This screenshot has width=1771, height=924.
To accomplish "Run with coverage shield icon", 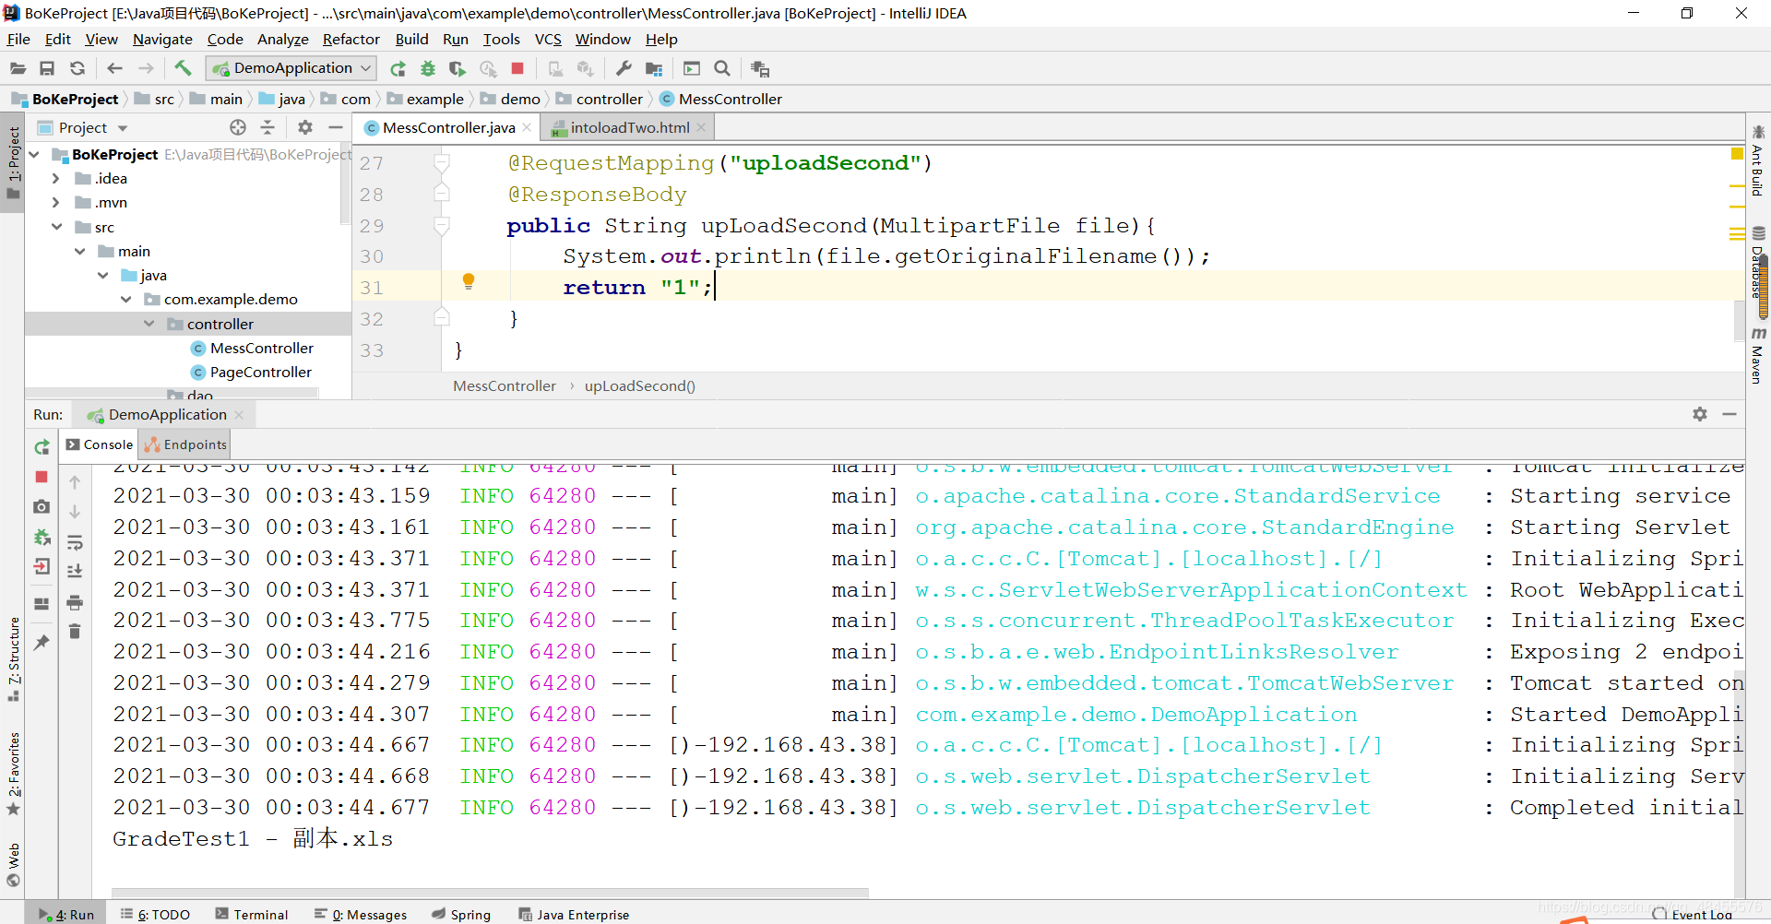I will [x=457, y=68].
